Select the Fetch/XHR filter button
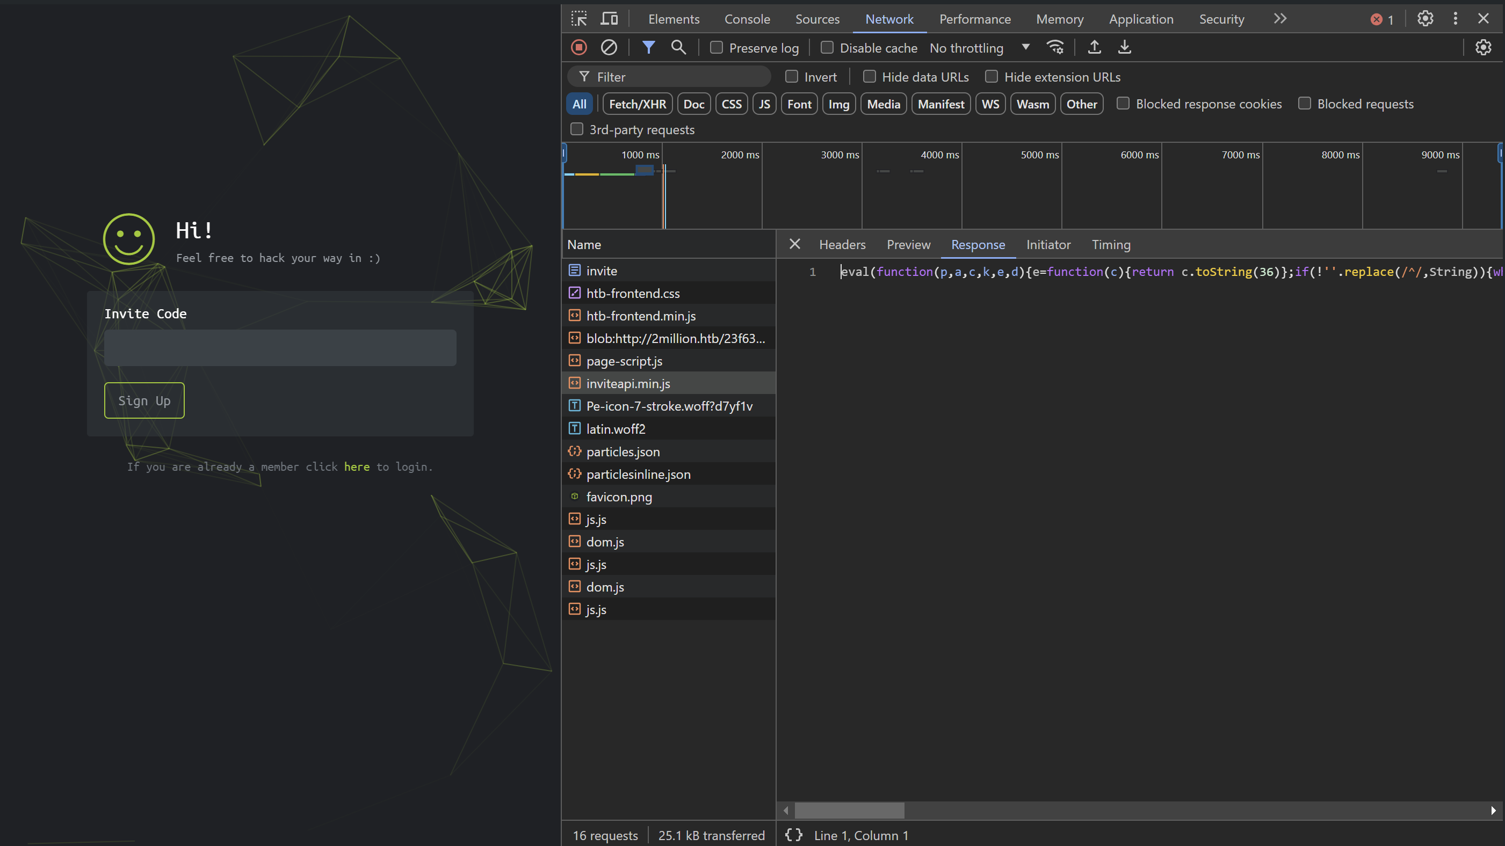Image resolution: width=1505 pixels, height=846 pixels. [x=638, y=103]
